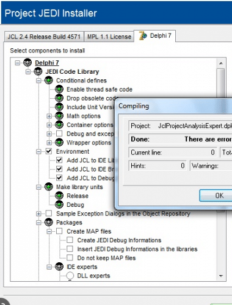Open the JCL 2.4 Release Build 4571 tab
Viewport: 232px width, 305px height.
click(x=44, y=37)
